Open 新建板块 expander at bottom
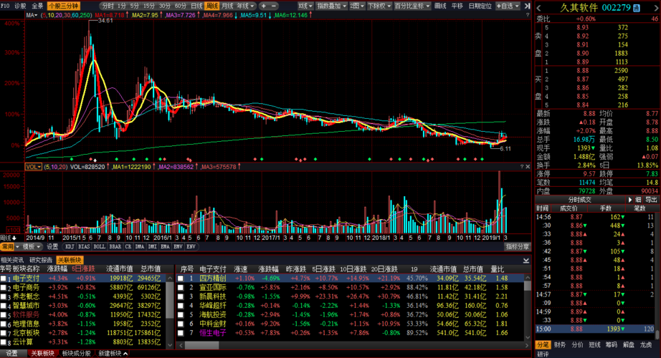This screenshot has width=661, height=358. (113, 354)
